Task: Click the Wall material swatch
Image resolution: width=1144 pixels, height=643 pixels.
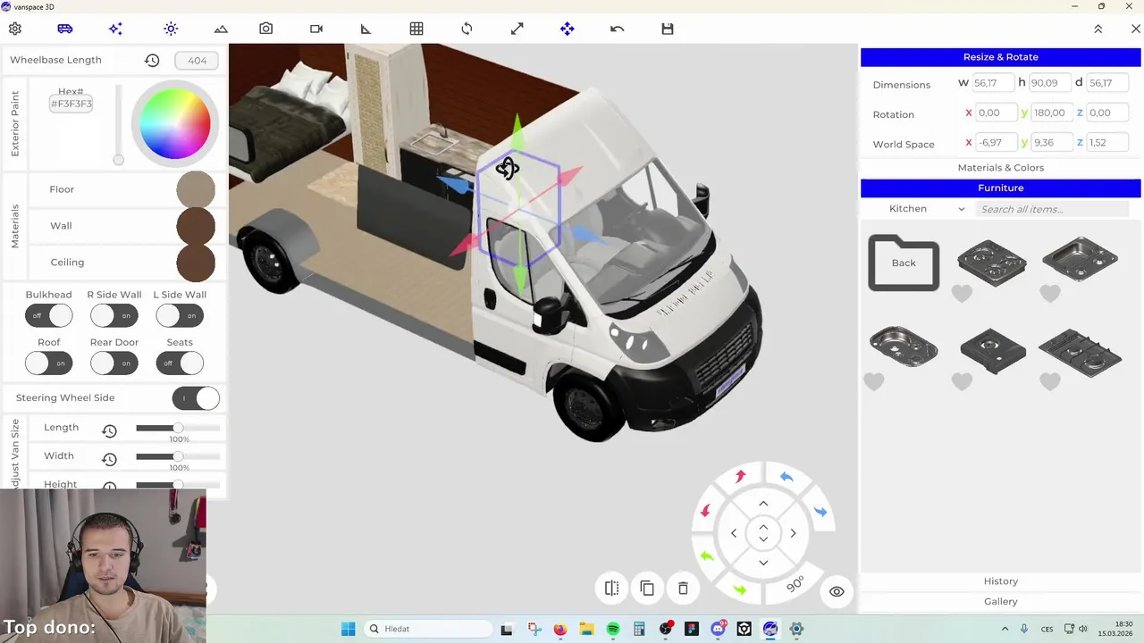Action: tap(196, 226)
